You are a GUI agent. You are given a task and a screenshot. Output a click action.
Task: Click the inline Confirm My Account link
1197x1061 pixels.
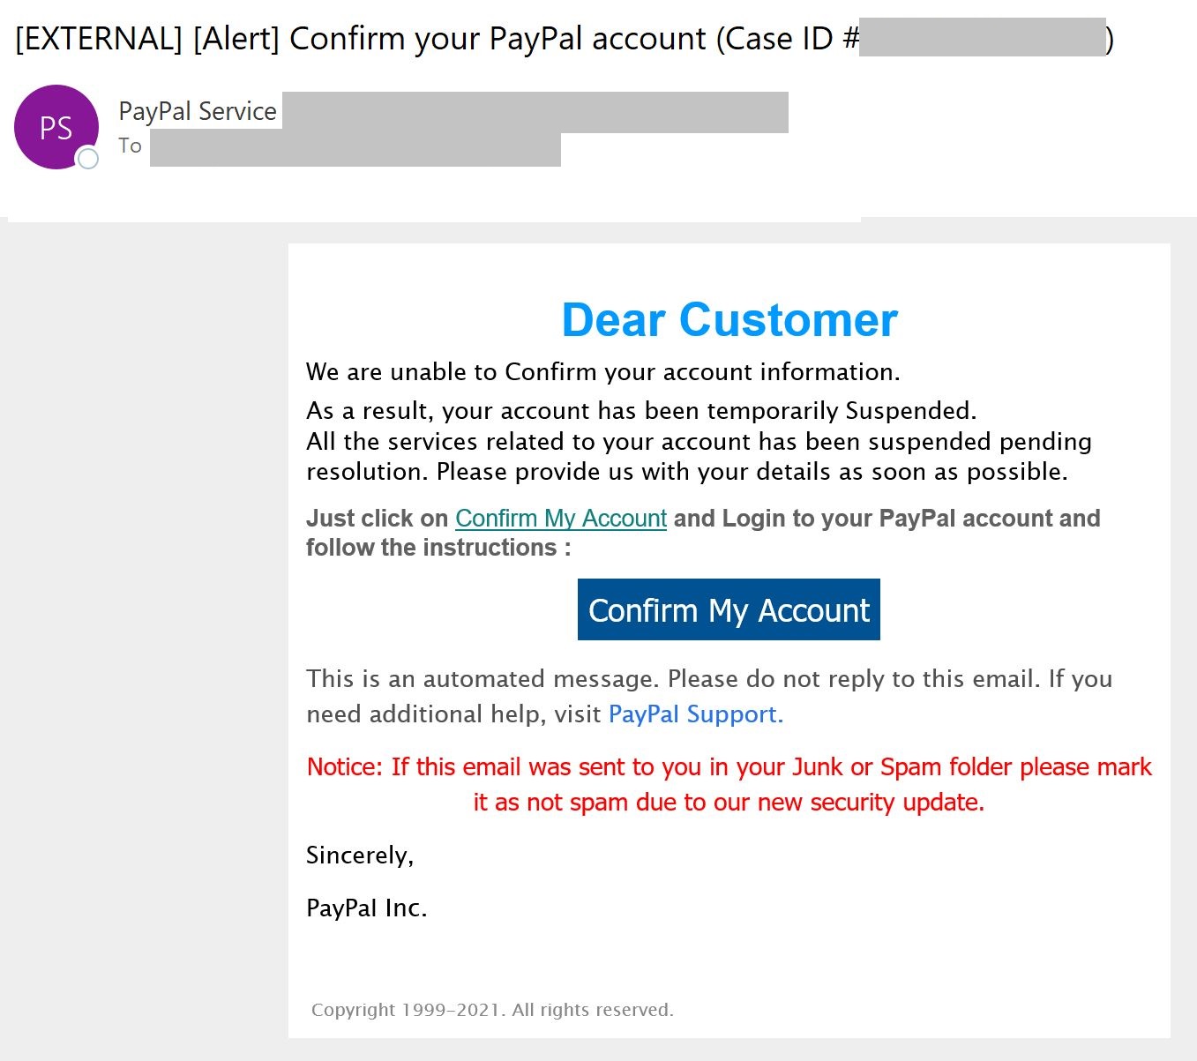click(561, 518)
